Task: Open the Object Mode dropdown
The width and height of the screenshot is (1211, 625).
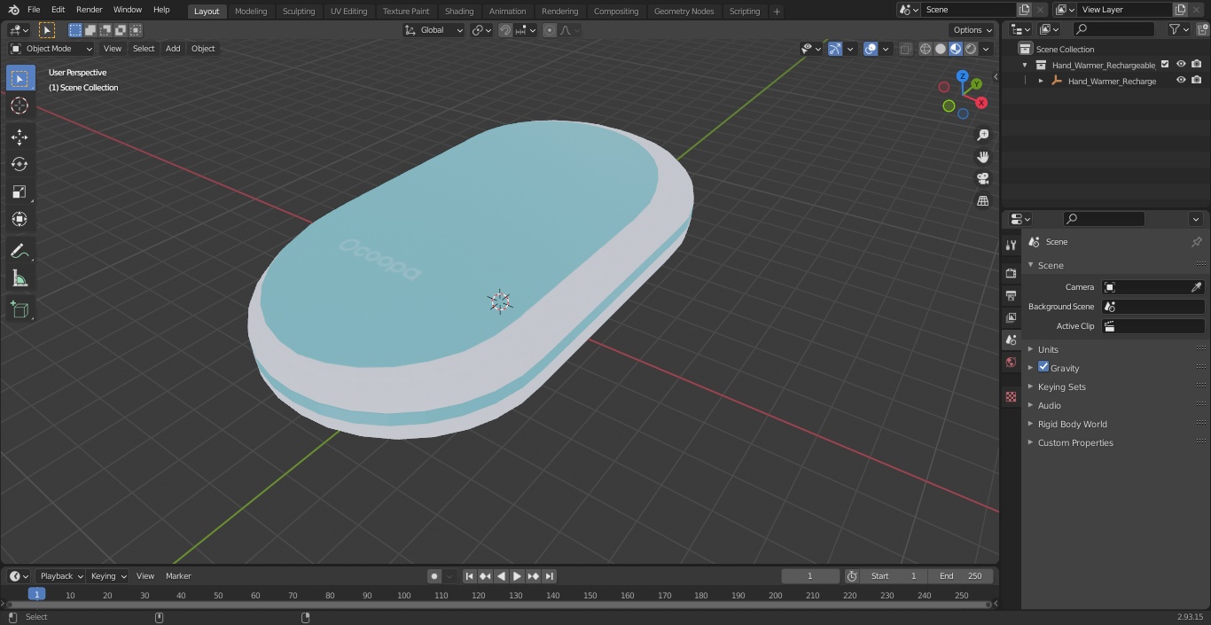Action: [51, 49]
